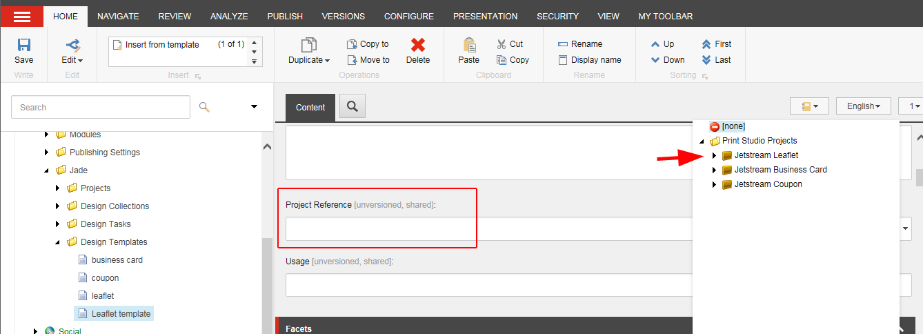Select the [none] option
The width and height of the screenshot is (923, 334).
pos(733,126)
